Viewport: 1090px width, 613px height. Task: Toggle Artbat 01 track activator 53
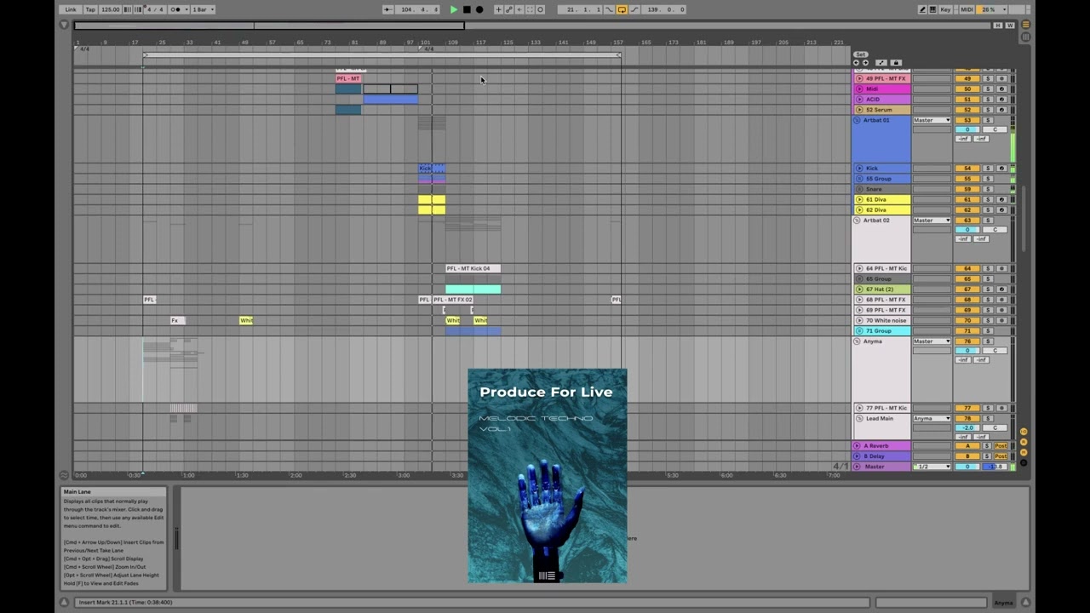click(967, 120)
